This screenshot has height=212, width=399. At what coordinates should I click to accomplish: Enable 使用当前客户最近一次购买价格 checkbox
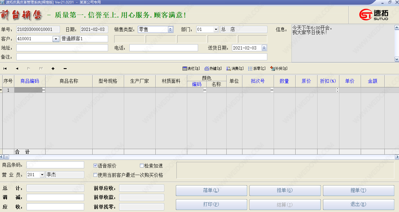tap(95, 175)
